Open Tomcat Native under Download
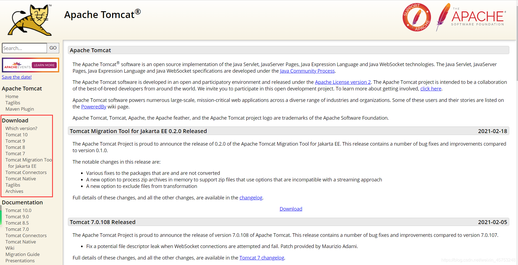This screenshot has height=265, width=518. (x=21, y=179)
